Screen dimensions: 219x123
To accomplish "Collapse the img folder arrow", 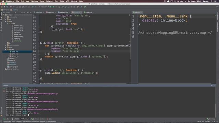I will click(x=5, y=21).
